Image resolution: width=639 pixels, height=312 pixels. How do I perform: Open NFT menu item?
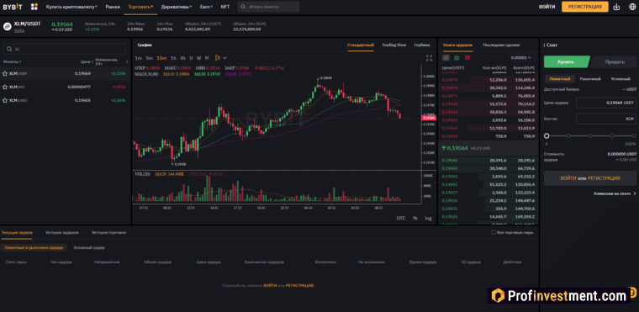tap(225, 7)
